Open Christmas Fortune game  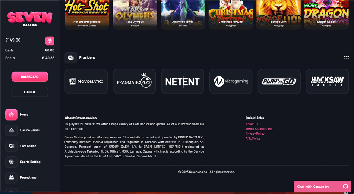click(x=231, y=15)
